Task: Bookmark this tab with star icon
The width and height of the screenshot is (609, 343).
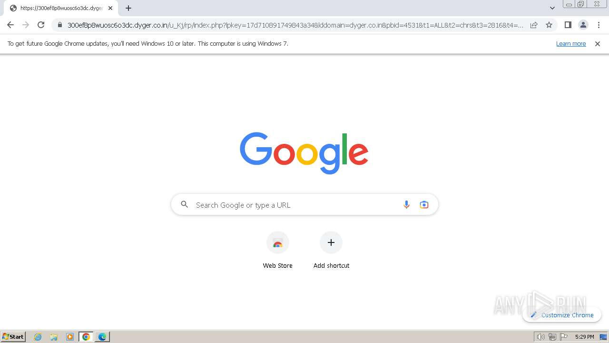Action: tap(549, 25)
